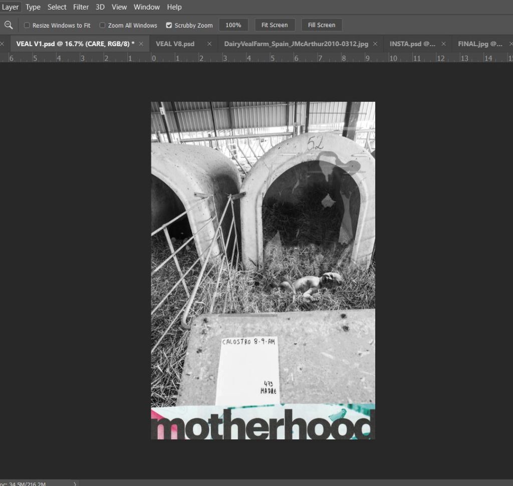The height and width of the screenshot is (486, 513).
Task: Click the motherhood text on the canvas
Action: coord(263,425)
